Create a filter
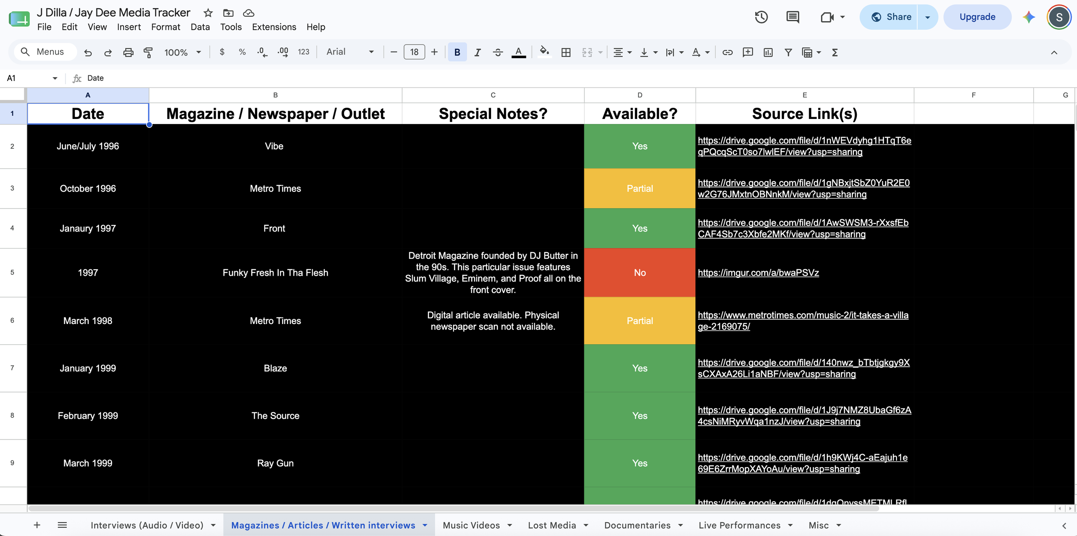 coord(788,53)
